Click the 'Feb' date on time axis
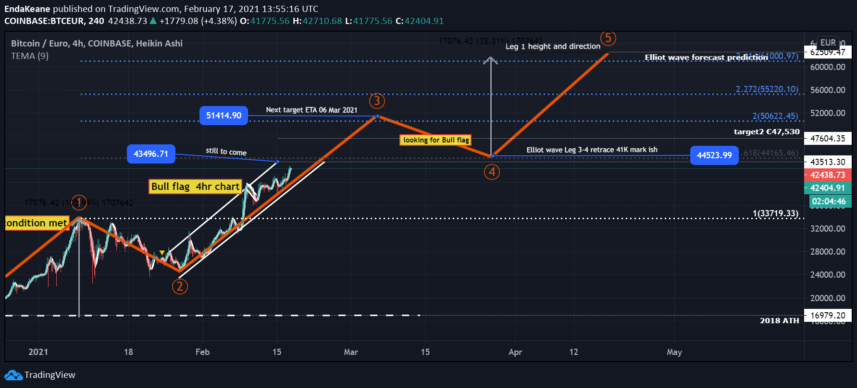 tap(202, 352)
